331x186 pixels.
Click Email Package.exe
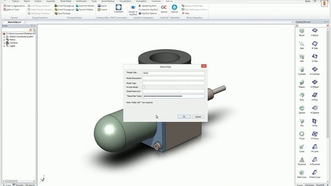pos(64,10)
